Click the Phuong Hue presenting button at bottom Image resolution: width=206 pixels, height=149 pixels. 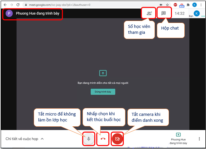coord(178,139)
